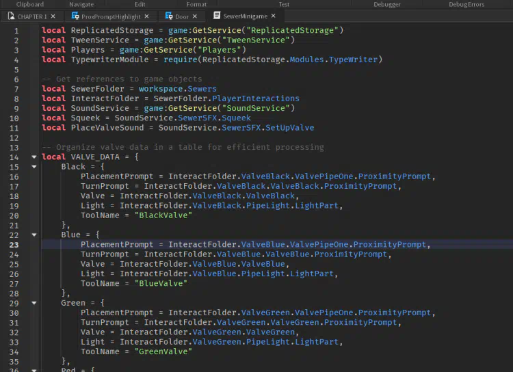Image resolution: width=513 pixels, height=372 pixels.
Task: Click the TypewriterModule variable on line 4
Action: [109, 59]
